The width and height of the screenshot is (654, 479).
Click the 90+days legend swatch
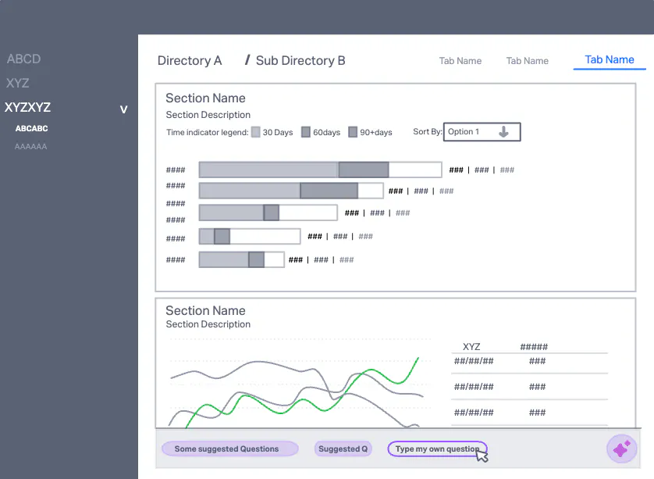click(x=353, y=132)
